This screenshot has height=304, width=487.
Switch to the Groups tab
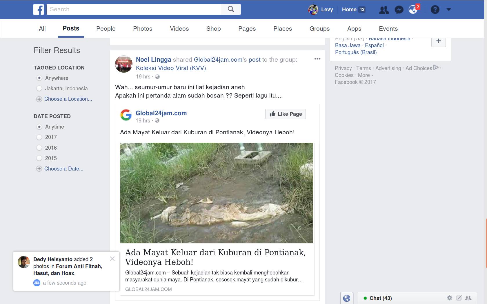click(319, 29)
